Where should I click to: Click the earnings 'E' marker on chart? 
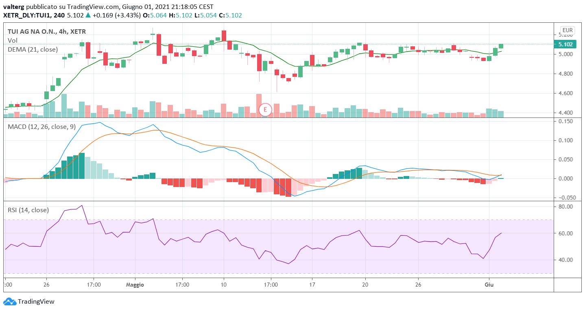pos(265,109)
